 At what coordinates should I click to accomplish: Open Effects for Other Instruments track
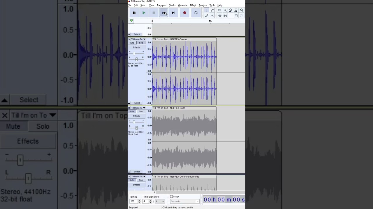[136, 185]
